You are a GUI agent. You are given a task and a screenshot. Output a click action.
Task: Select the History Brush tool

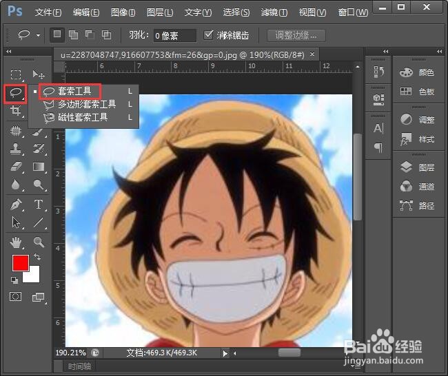[39, 149]
